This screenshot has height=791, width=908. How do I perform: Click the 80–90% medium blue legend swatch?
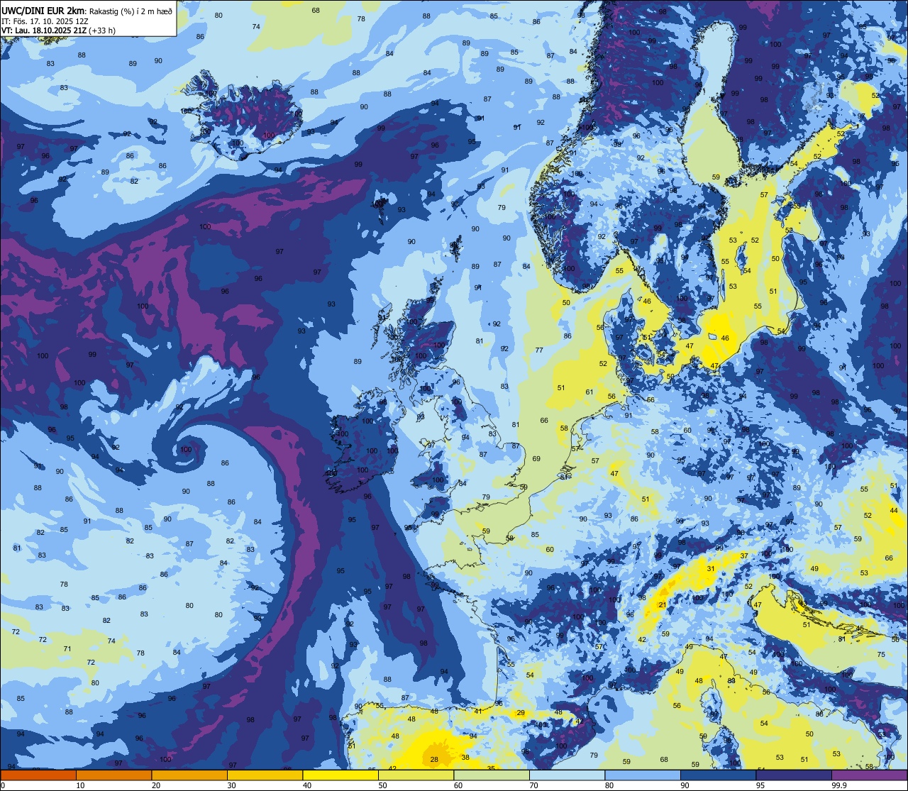(643, 775)
